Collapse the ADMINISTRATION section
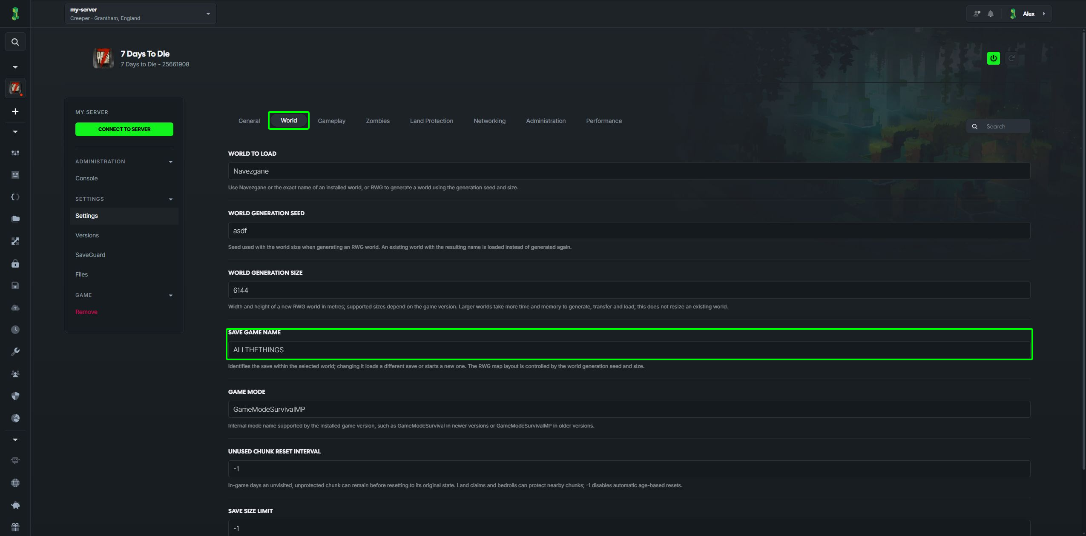 pos(171,162)
